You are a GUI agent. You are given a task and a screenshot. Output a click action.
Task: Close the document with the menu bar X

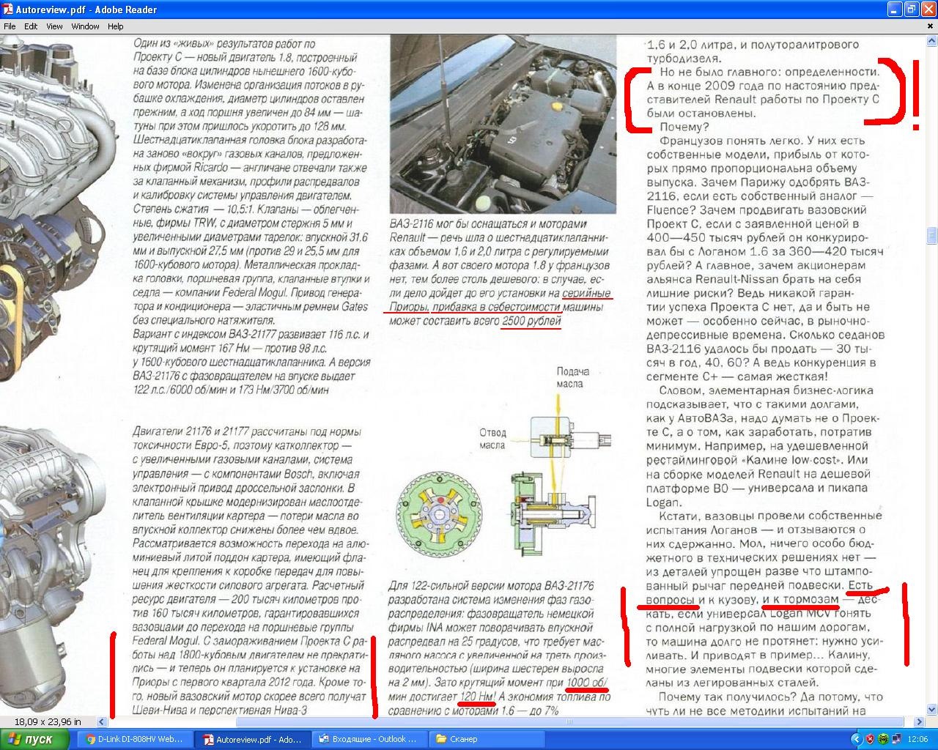click(x=931, y=26)
